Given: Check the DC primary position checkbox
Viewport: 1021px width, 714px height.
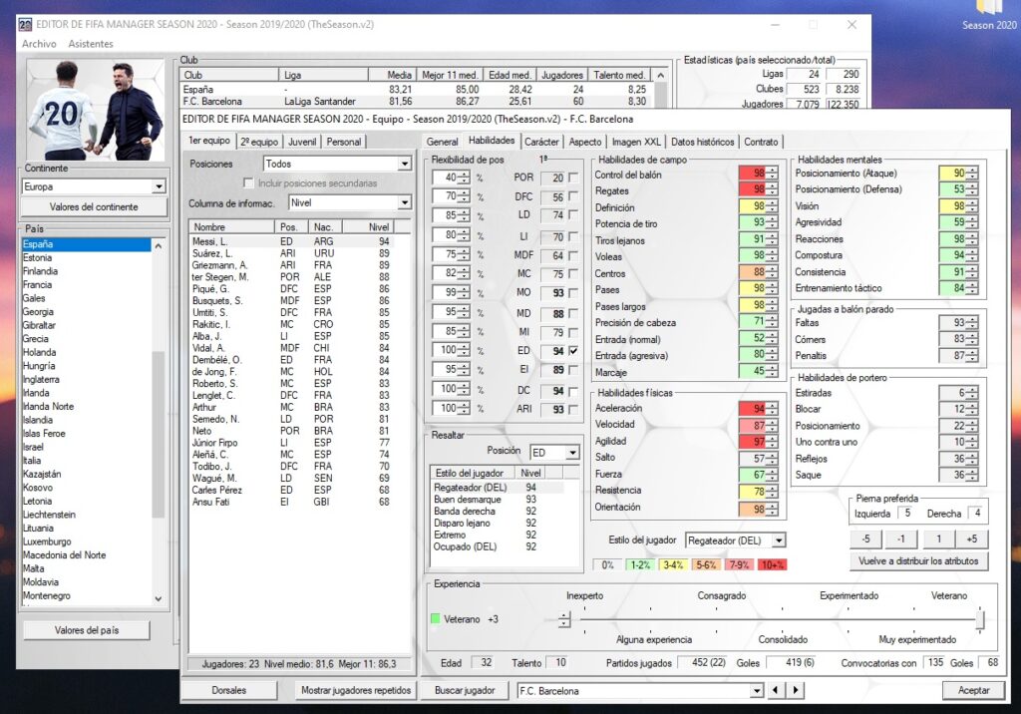Looking at the screenshot, I should (573, 391).
